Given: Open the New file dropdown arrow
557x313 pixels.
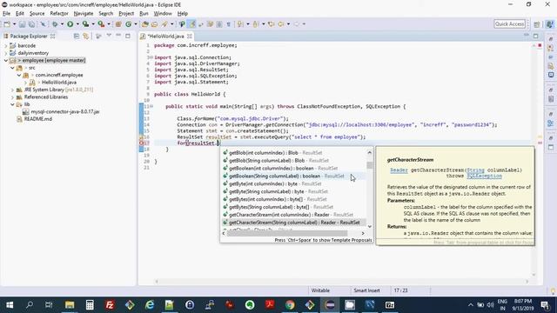Looking at the screenshot, I should pyautogui.click(x=14, y=24).
